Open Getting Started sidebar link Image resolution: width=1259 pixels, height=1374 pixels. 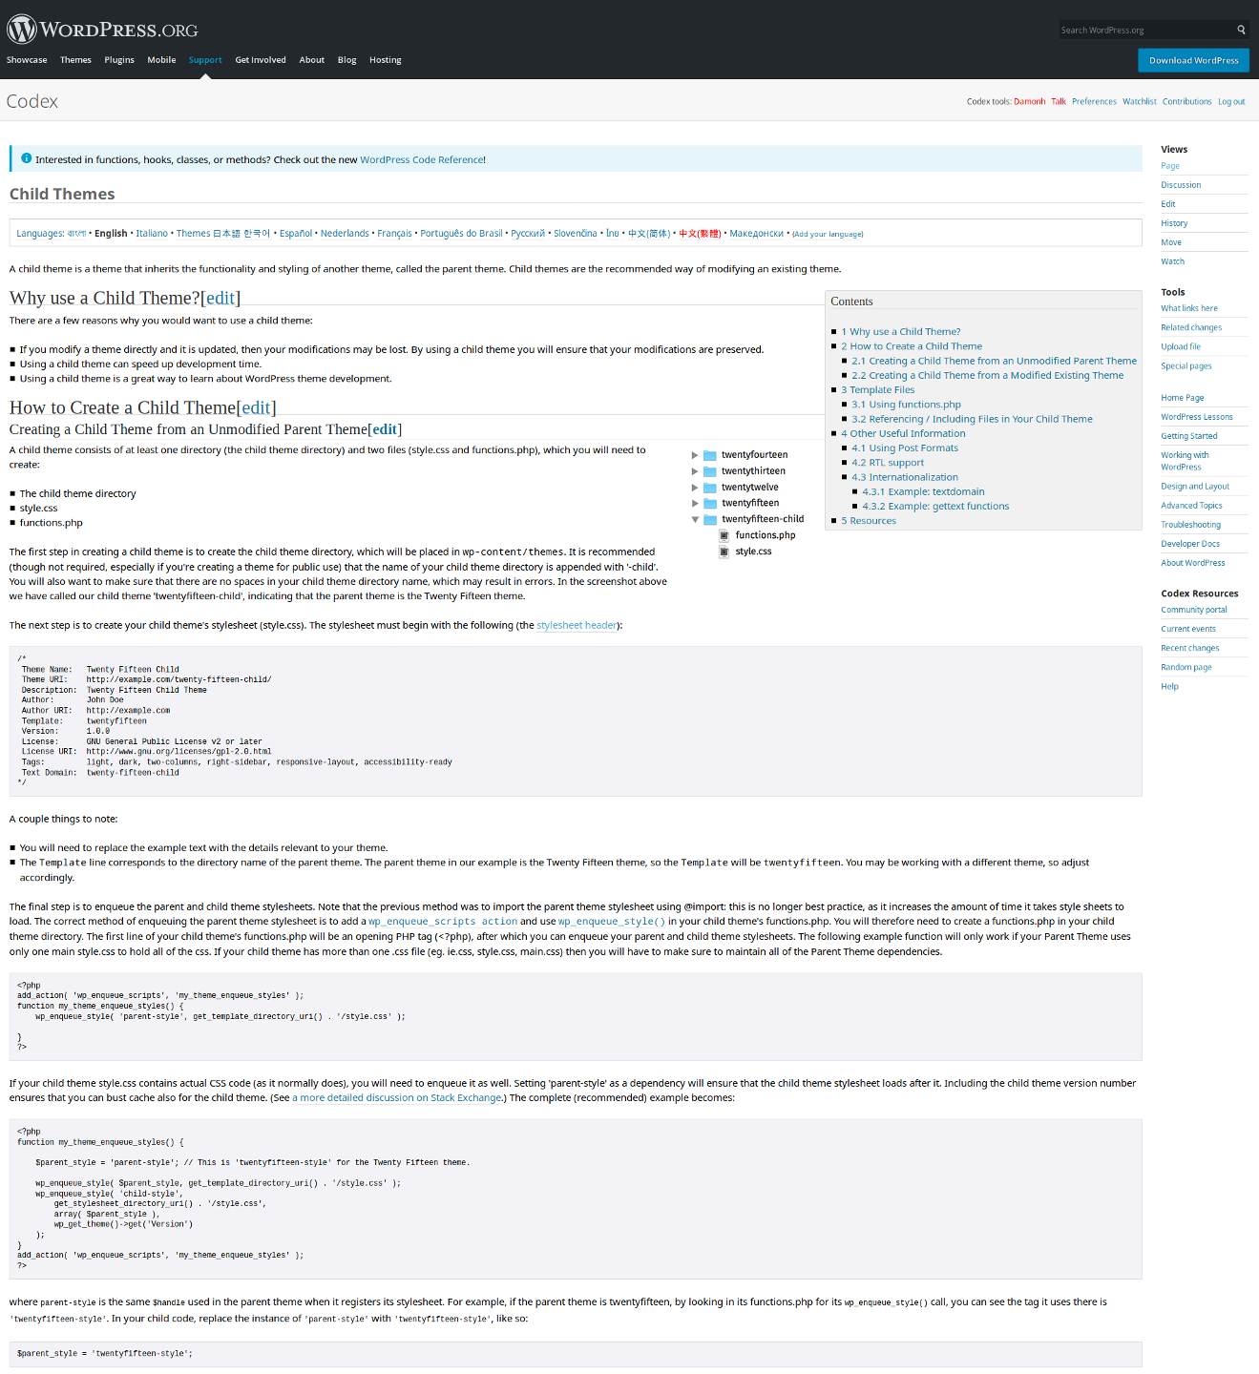click(x=1189, y=436)
